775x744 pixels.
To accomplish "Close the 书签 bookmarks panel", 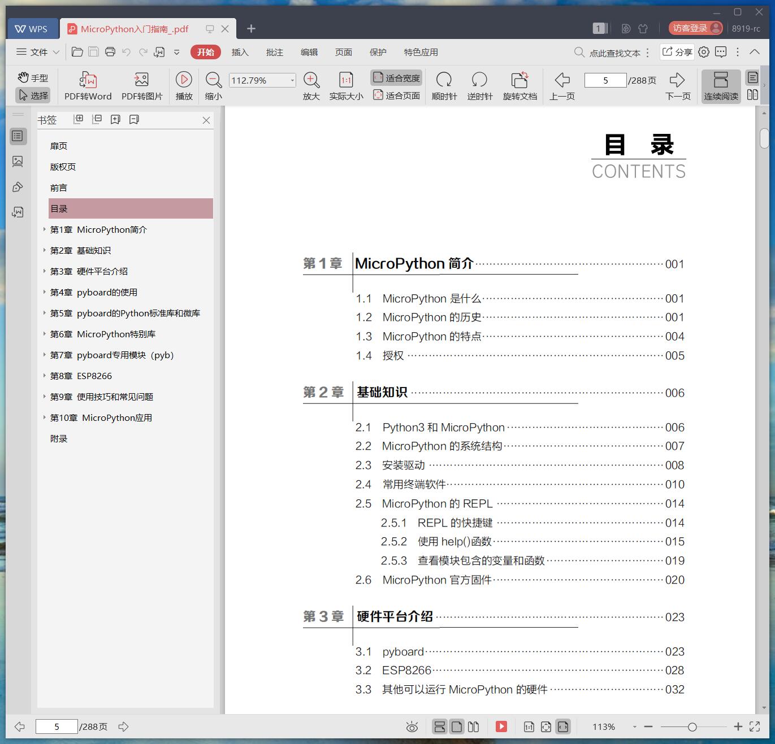I will click(206, 120).
